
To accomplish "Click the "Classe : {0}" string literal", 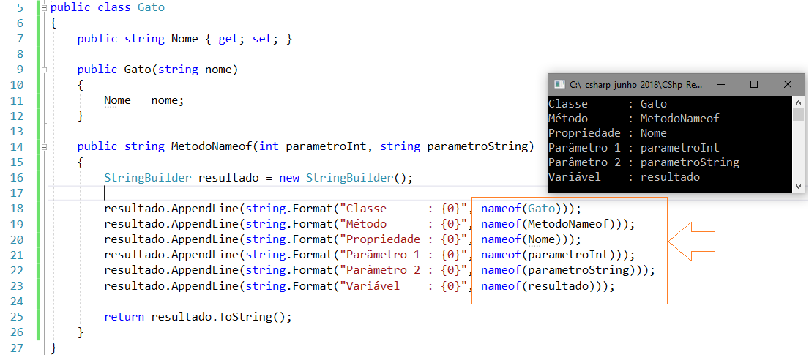I will click(403, 209).
